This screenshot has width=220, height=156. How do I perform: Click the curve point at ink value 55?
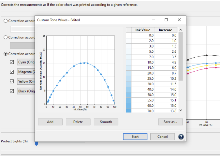[x=84, y=63]
